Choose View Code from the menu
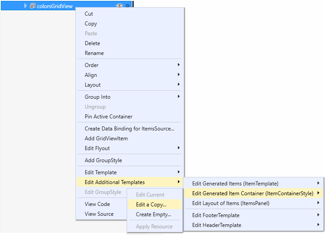326x235 pixels. pyautogui.click(x=101, y=204)
